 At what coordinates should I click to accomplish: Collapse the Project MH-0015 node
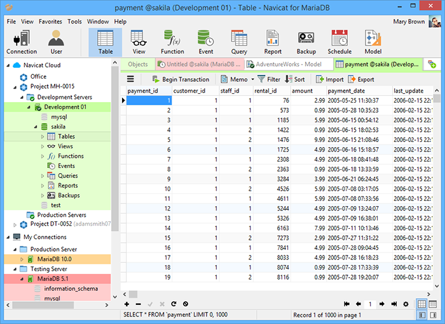pos(15,87)
